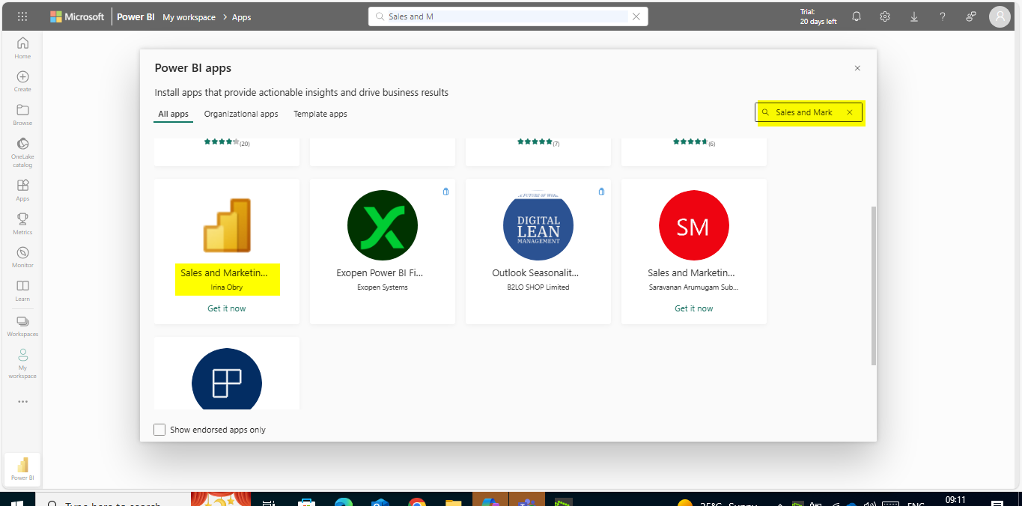Open Browse in the left sidebar

[x=22, y=115]
